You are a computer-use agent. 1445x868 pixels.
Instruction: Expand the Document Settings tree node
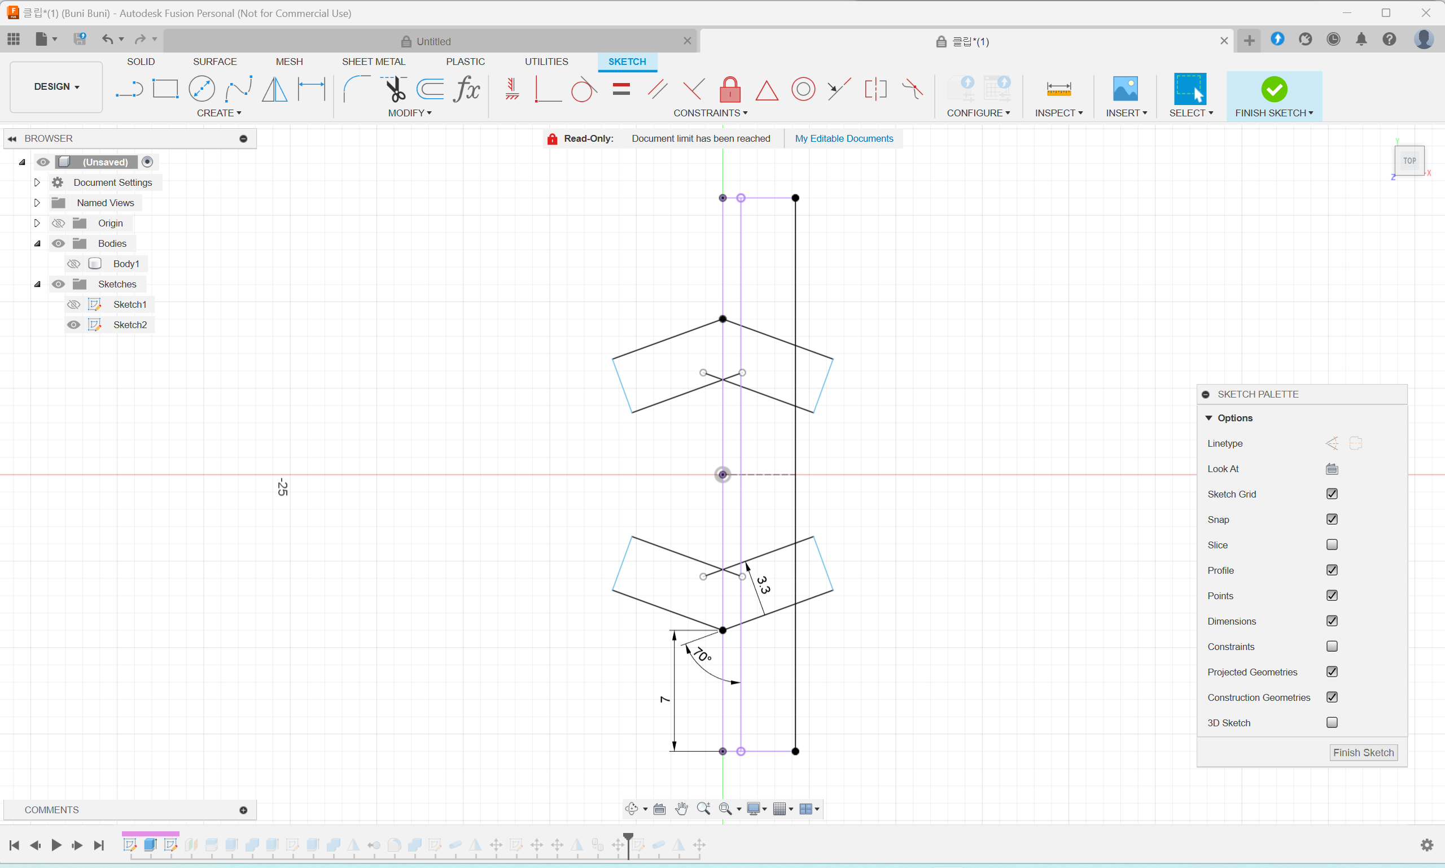(x=37, y=182)
